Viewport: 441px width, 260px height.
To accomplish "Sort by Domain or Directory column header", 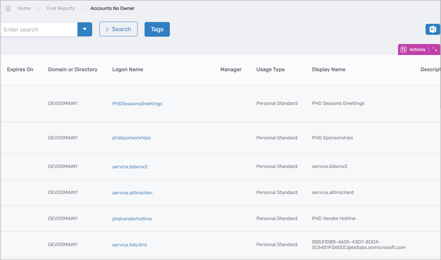I will coord(73,70).
